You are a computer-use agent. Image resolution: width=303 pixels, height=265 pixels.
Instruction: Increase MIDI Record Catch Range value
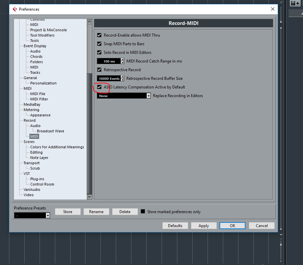[122, 60]
